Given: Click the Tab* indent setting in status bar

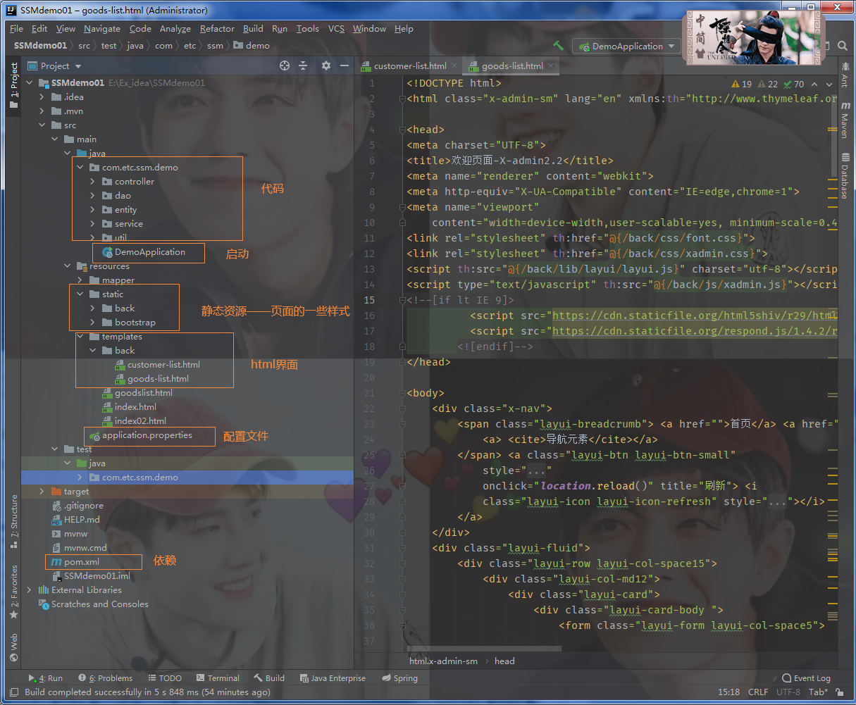Looking at the screenshot, I should pyautogui.click(x=818, y=692).
